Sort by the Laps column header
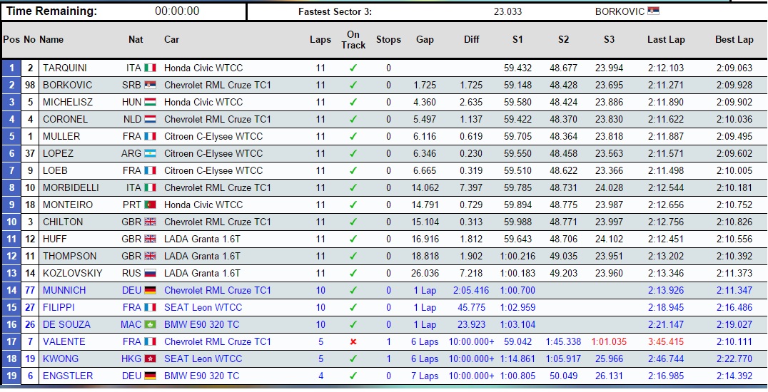 point(320,40)
